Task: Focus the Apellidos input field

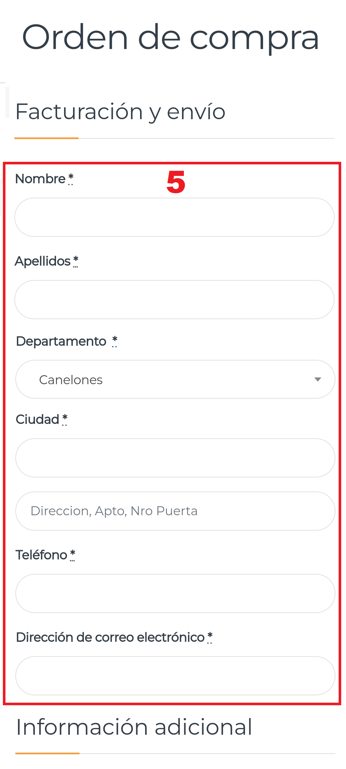Action: (174, 300)
